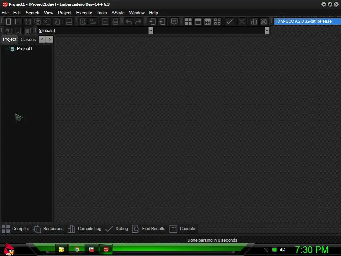Click the Profile analysis bar-chart toolbar icon

coord(254,22)
